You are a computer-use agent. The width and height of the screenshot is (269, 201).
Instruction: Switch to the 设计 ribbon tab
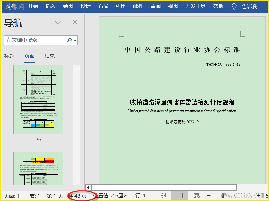86,6
